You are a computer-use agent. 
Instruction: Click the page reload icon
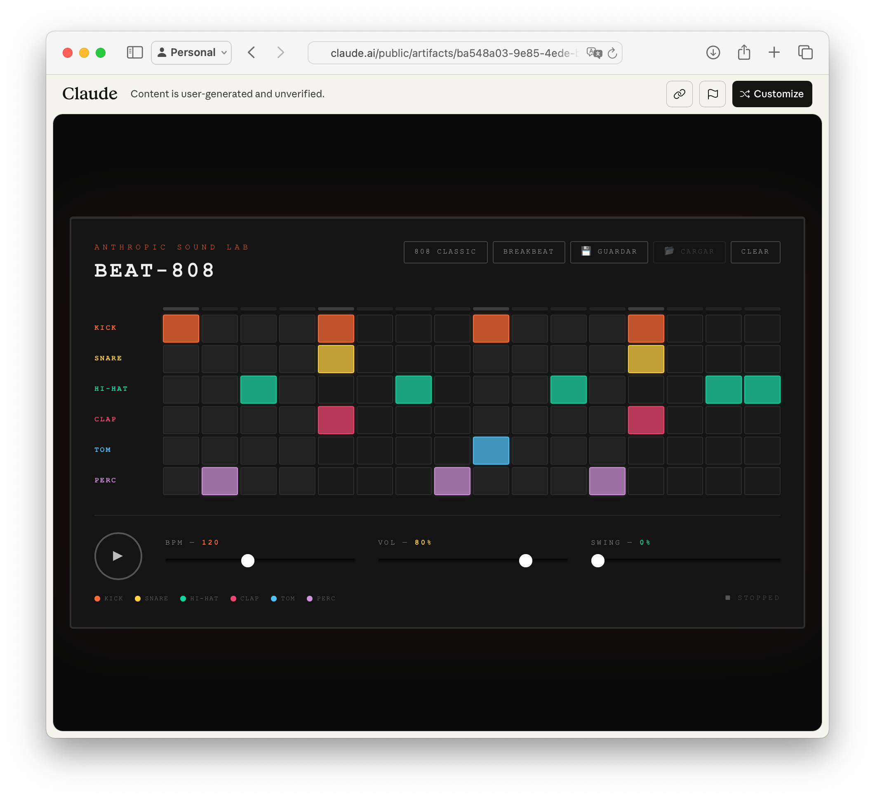pyautogui.click(x=612, y=53)
